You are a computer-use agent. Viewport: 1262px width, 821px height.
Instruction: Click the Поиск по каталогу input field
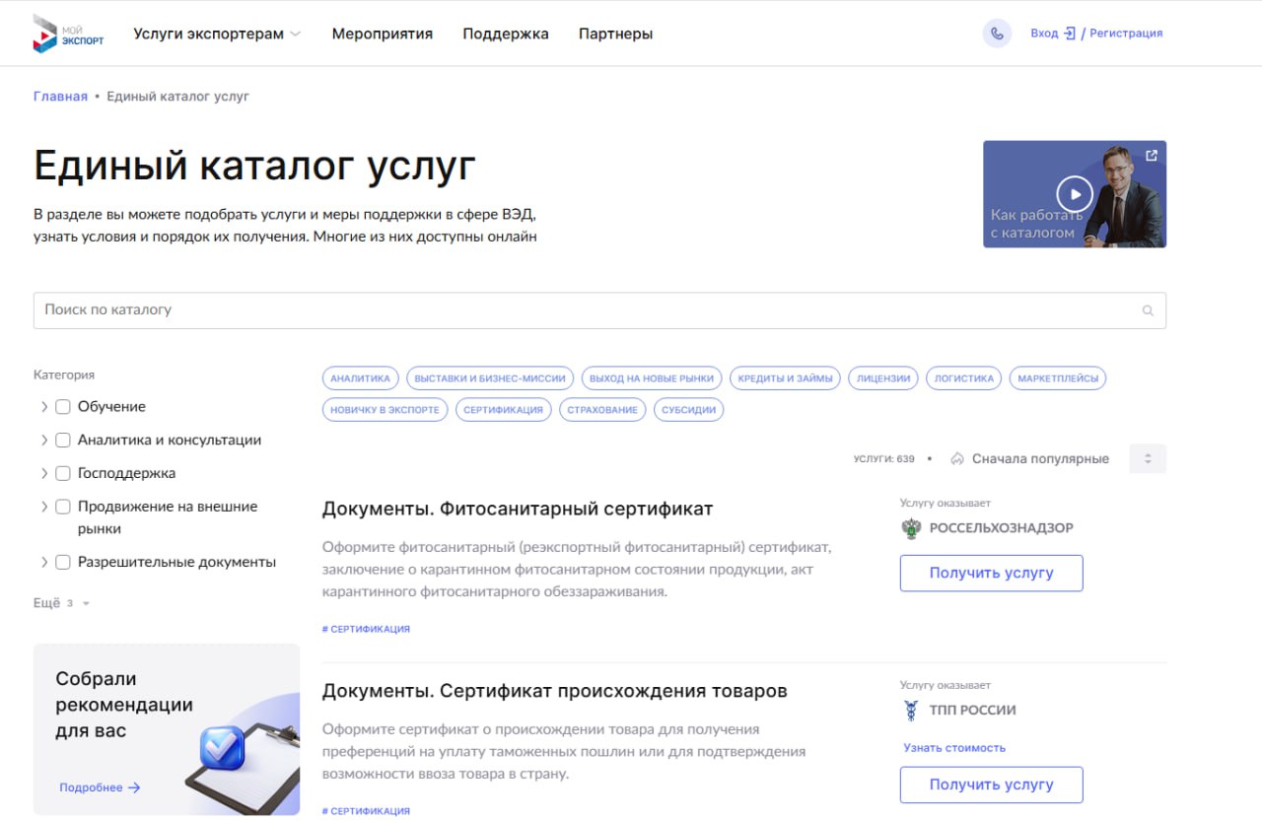(582, 310)
